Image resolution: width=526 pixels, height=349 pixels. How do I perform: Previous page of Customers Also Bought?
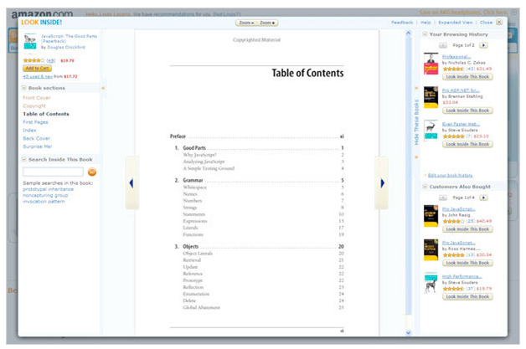point(443,198)
